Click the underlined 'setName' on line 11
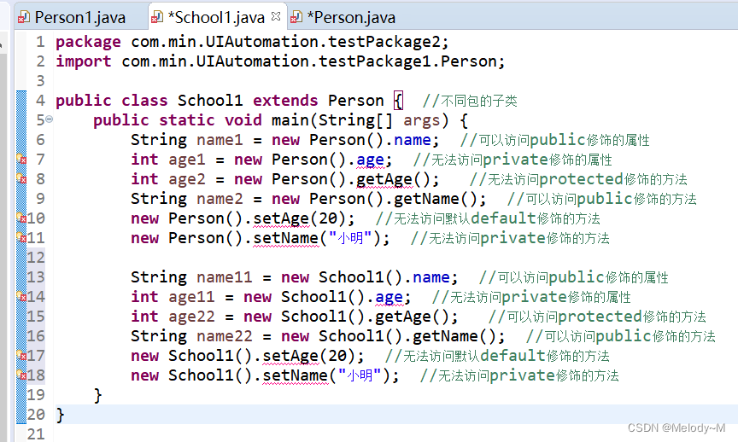The height and width of the screenshot is (442, 738). 285,238
